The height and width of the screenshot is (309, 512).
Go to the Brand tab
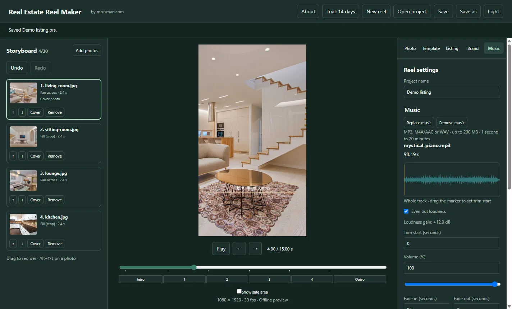click(473, 48)
